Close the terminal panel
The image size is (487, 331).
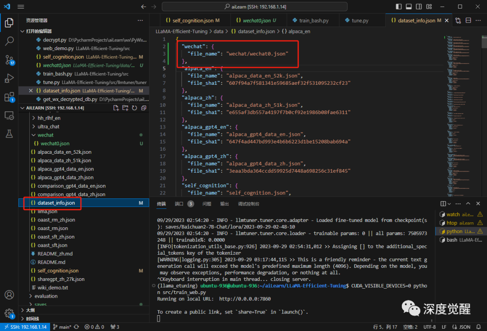[478, 204]
